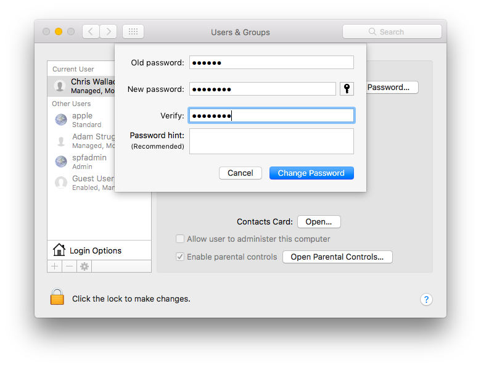
Task: Select the apple user account
Action: coord(81,120)
